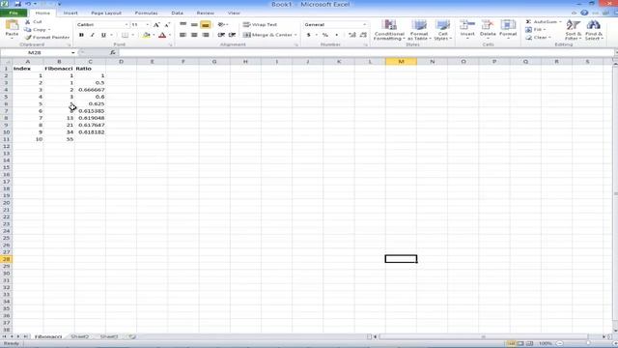Switch to the Review tab

(x=206, y=13)
